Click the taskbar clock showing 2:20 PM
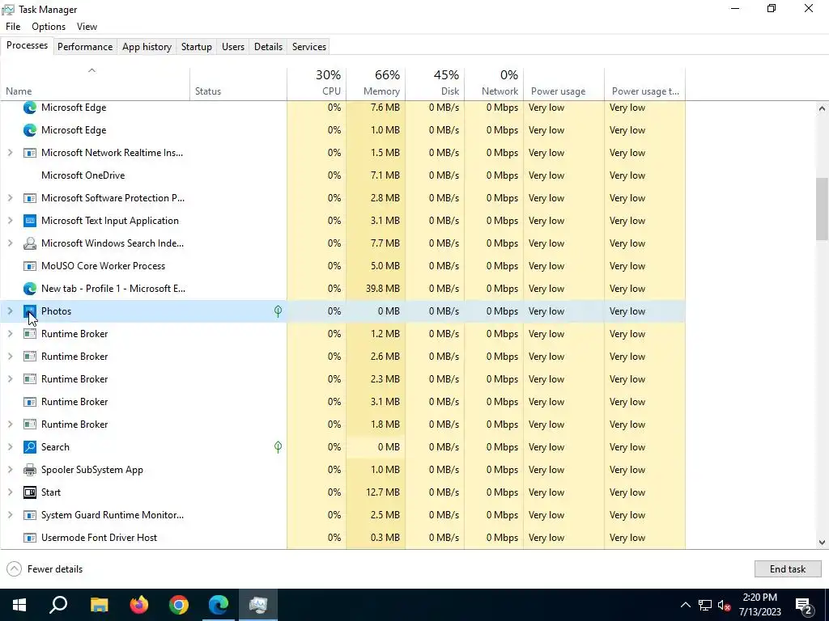The width and height of the screenshot is (829, 621). click(759, 605)
